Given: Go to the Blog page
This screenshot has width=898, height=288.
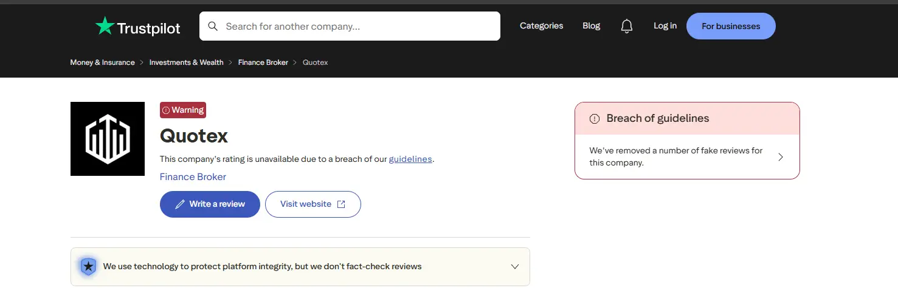Looking at the screenshot, I should (x=591, y=26).
